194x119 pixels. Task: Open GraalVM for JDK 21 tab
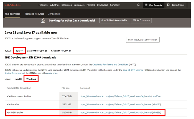(x=37, y=51)
